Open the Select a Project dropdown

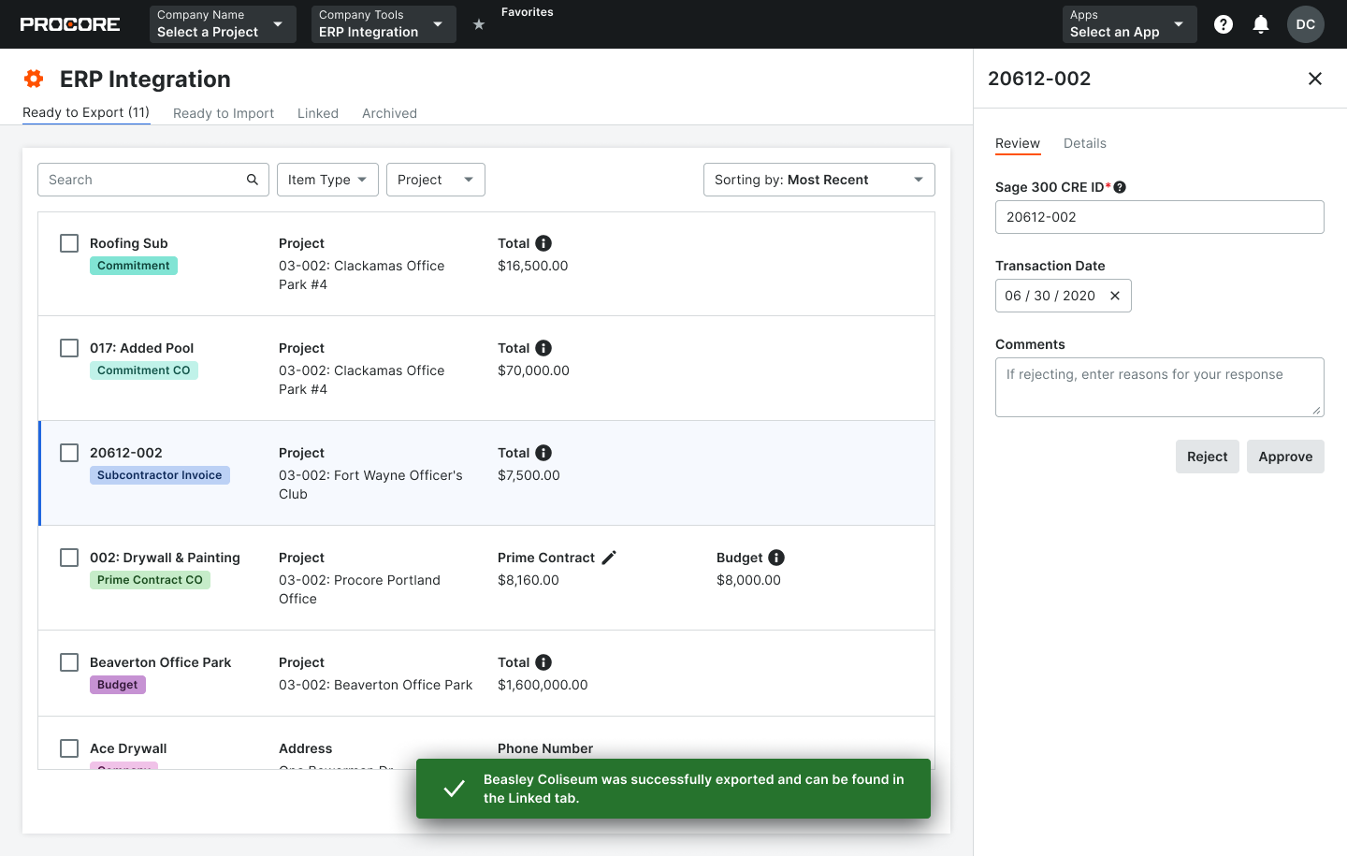click(223, 24)
